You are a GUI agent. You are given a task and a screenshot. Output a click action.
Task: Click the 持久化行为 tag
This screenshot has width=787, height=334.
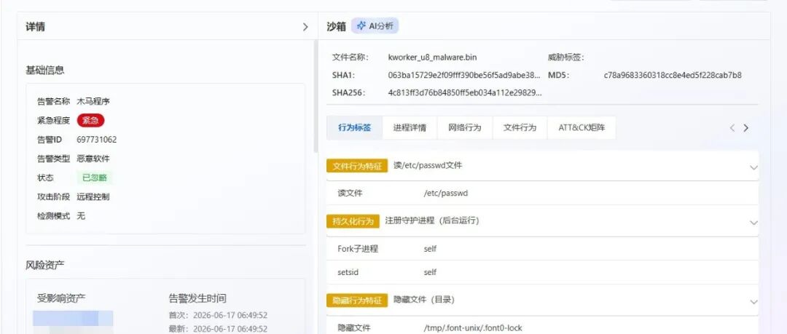(x=353, y=221)
